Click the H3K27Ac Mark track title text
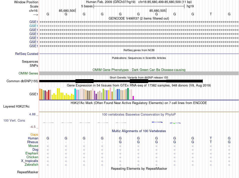239x178 pixels. click(x=139, y=103)
